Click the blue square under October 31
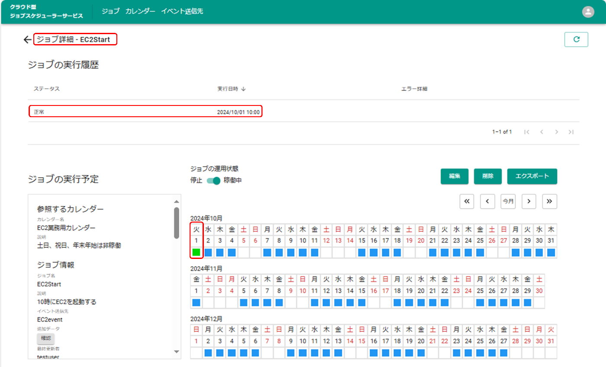Viewport: 606px width, 367px height. click(x=551, y=252)
